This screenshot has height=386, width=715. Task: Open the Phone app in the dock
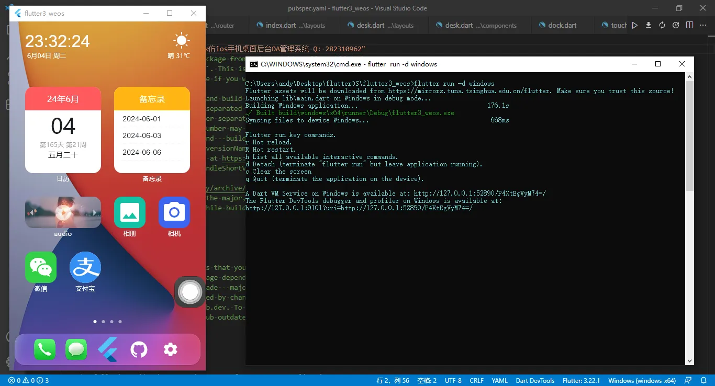pos(44,349)
